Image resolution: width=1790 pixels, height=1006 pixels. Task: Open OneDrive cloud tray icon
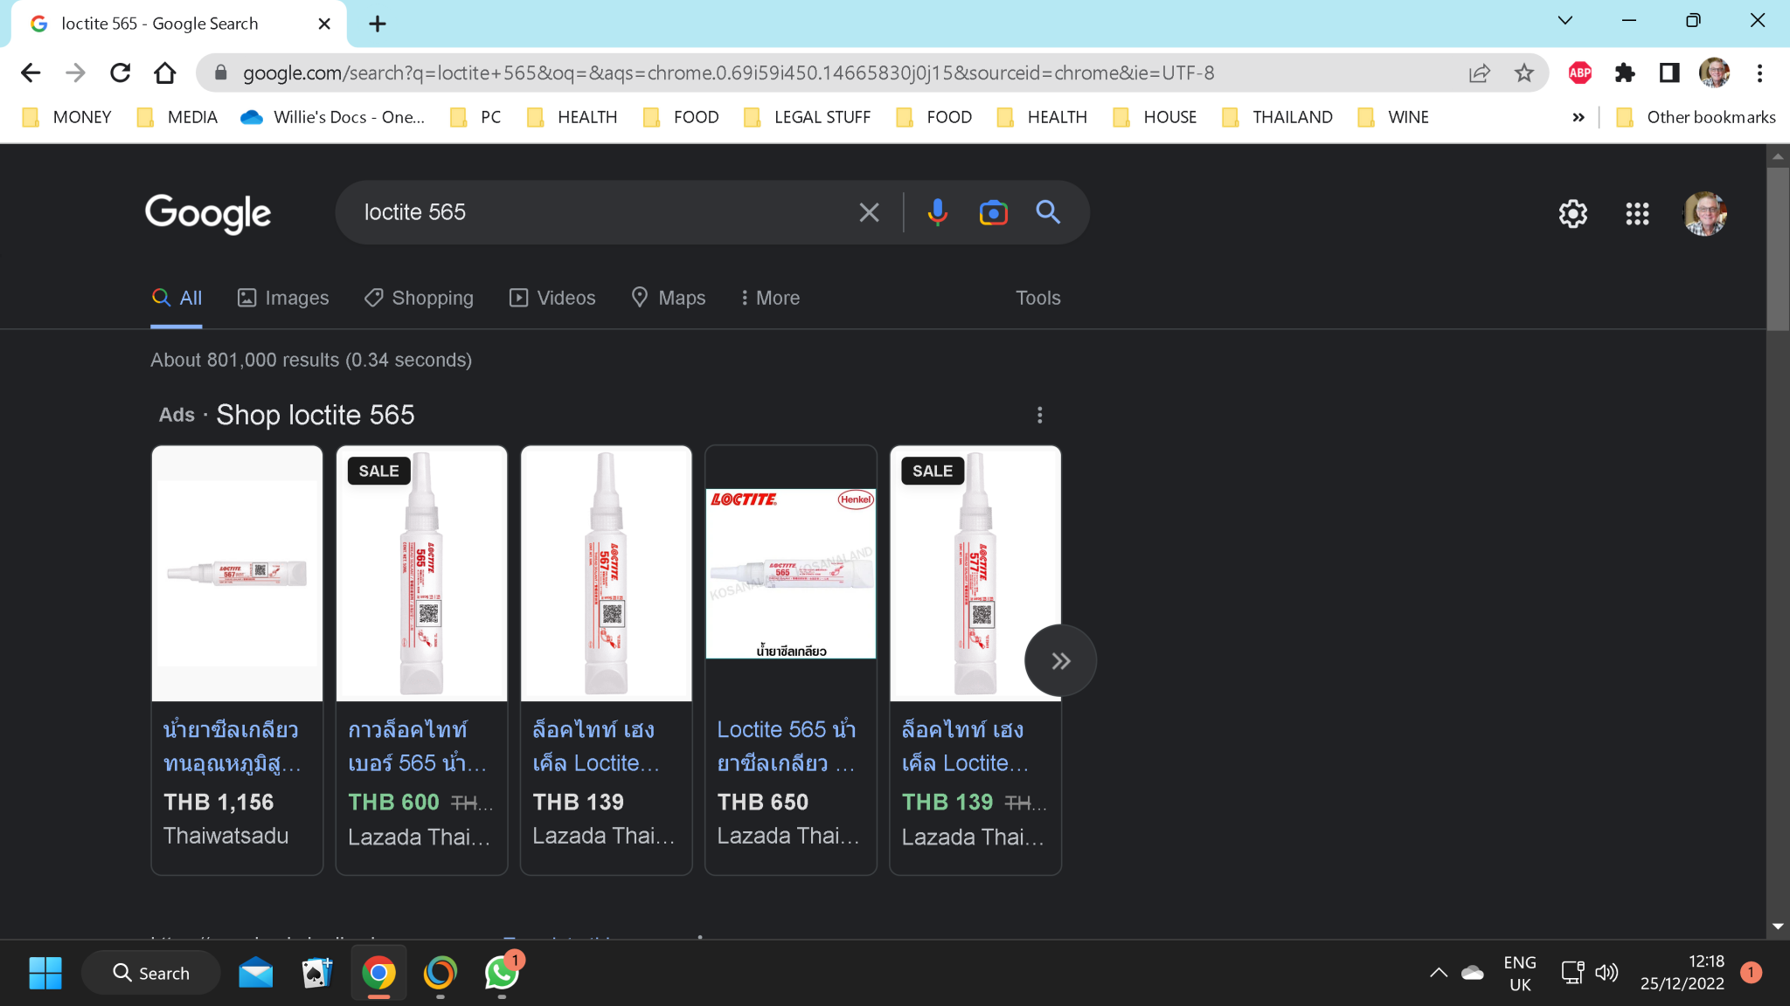tap(1473, 973)
